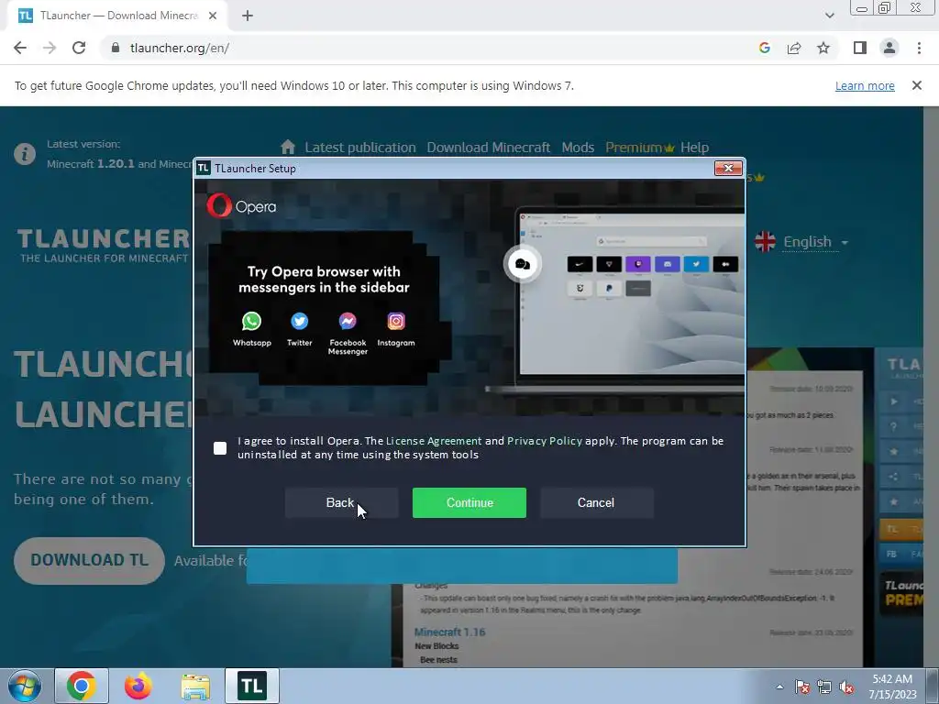Select the TLauncher — Download Minecraft tab

(117, 16)
